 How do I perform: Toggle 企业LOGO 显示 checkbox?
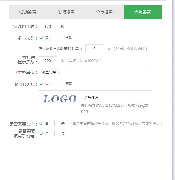pyautogui.click(x=41, y=84)
